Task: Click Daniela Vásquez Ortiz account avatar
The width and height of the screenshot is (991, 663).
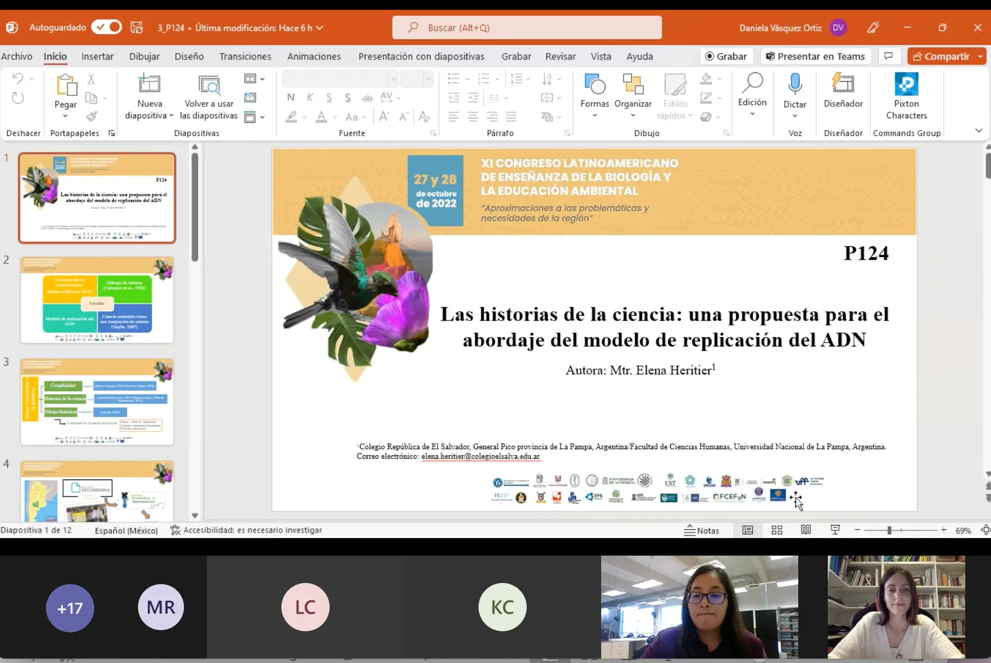Action: 838,27
